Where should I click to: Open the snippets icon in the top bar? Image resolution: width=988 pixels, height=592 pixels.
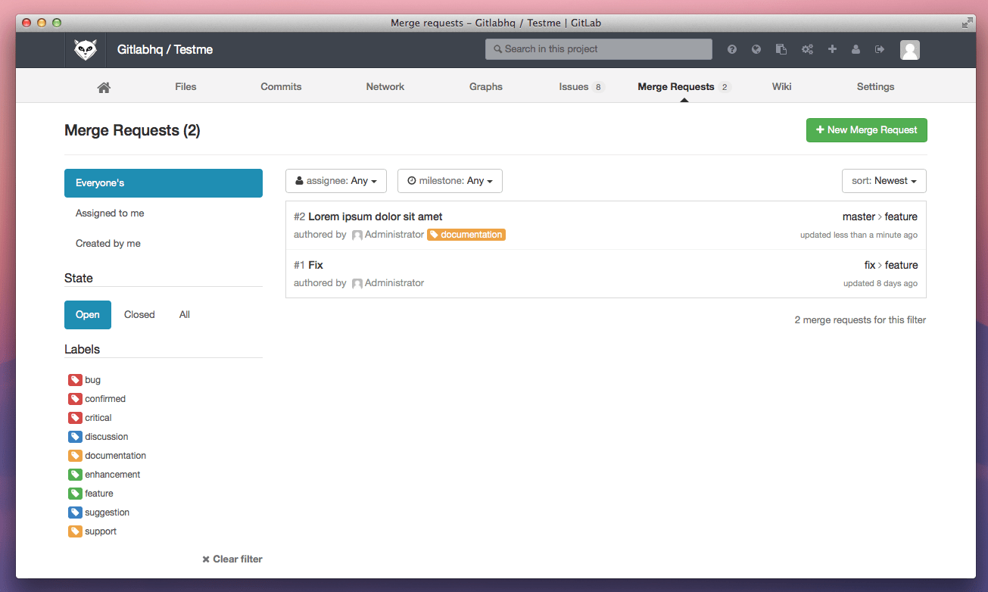point(781,49)
